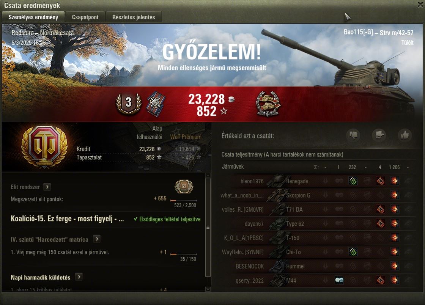
Task: Click the thumbs down battle rating icon
Action: coord(353,135)
